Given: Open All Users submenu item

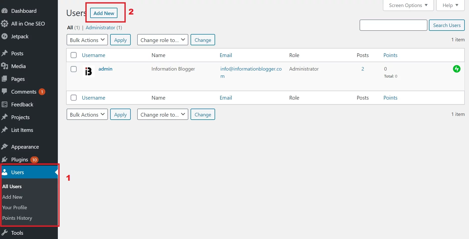Looking at the screenshot, I should [12, 186].
